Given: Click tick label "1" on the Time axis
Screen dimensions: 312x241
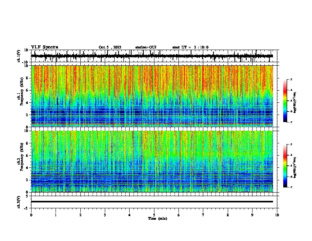Looking at the screenshot, I should point(56,215).
